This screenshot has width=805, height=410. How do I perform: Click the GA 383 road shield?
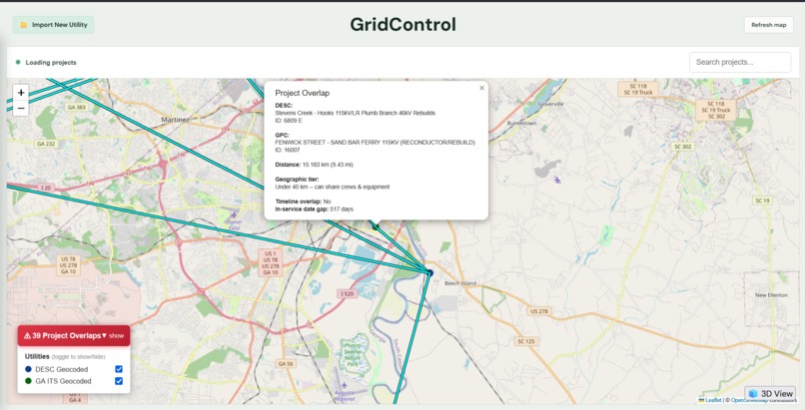pos(77,107)
